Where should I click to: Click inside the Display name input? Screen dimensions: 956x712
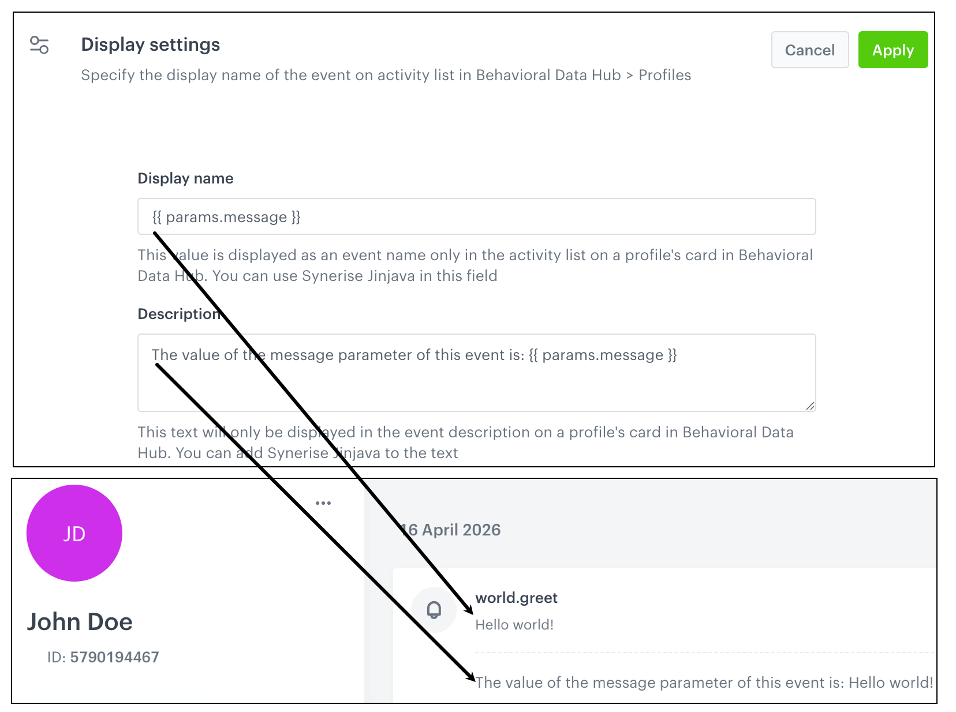[476, 216]
